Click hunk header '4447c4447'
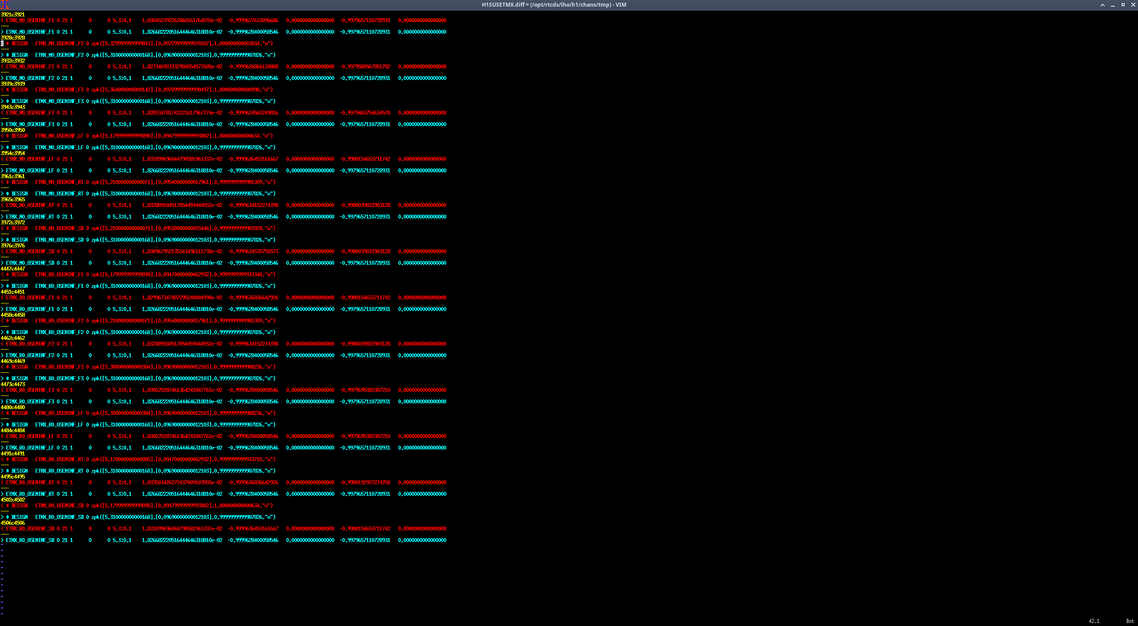This screenshot has height=626, width=1138. click(13, 269)
